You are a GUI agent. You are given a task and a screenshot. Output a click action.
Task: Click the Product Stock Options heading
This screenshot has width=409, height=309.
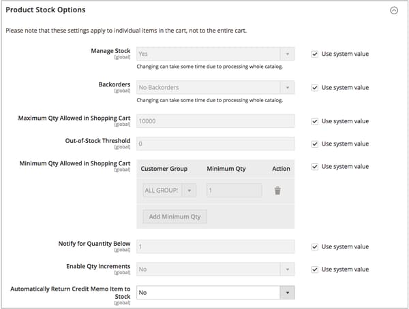pyautogui.click(x=46, y=10)
